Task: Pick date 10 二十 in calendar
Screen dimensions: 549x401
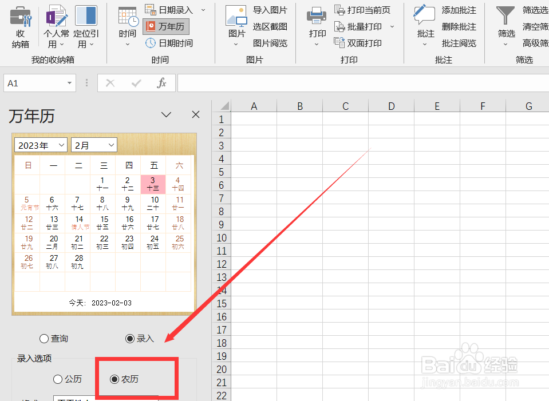Action: [x=153, y=203]
